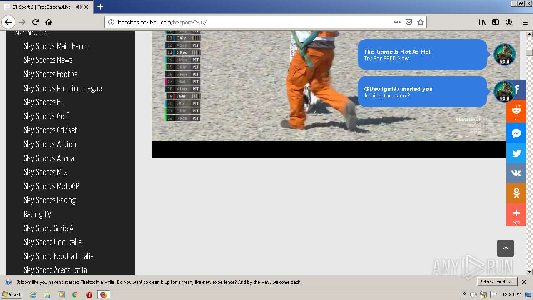Open media player icon in taskbar
The height and width of the screenshot is (300, 533).
[x=61, y=295]
